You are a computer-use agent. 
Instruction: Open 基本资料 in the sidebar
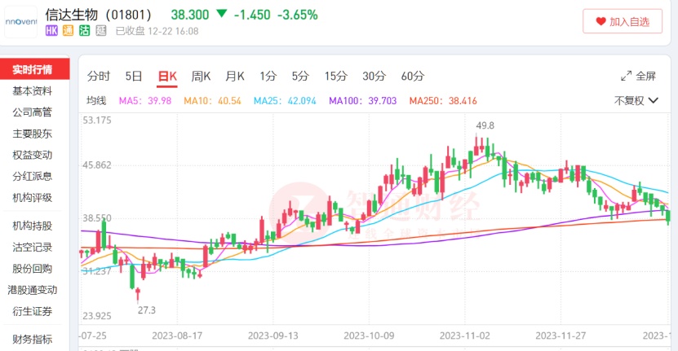pyautogui.click(x=33, y=90)
